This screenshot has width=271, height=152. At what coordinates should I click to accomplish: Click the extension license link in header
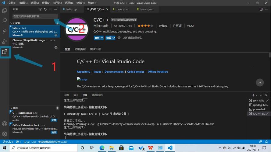177,26
